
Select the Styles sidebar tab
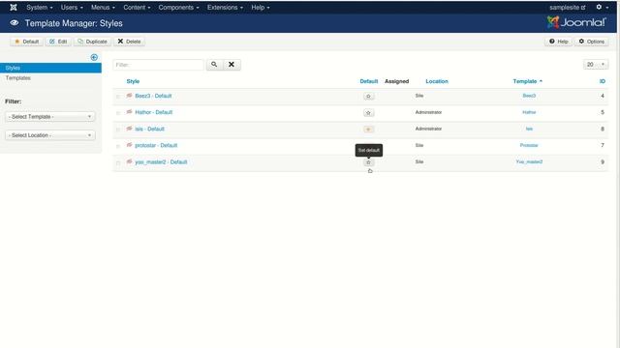pyautogui.click(x=50, y=68)
